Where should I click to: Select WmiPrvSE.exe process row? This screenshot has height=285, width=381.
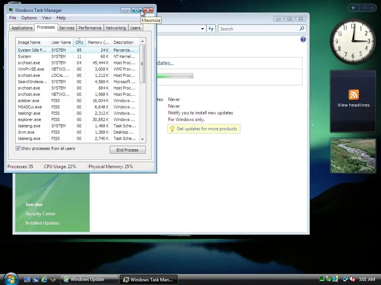pyautogui.click(x=77, y=69)
